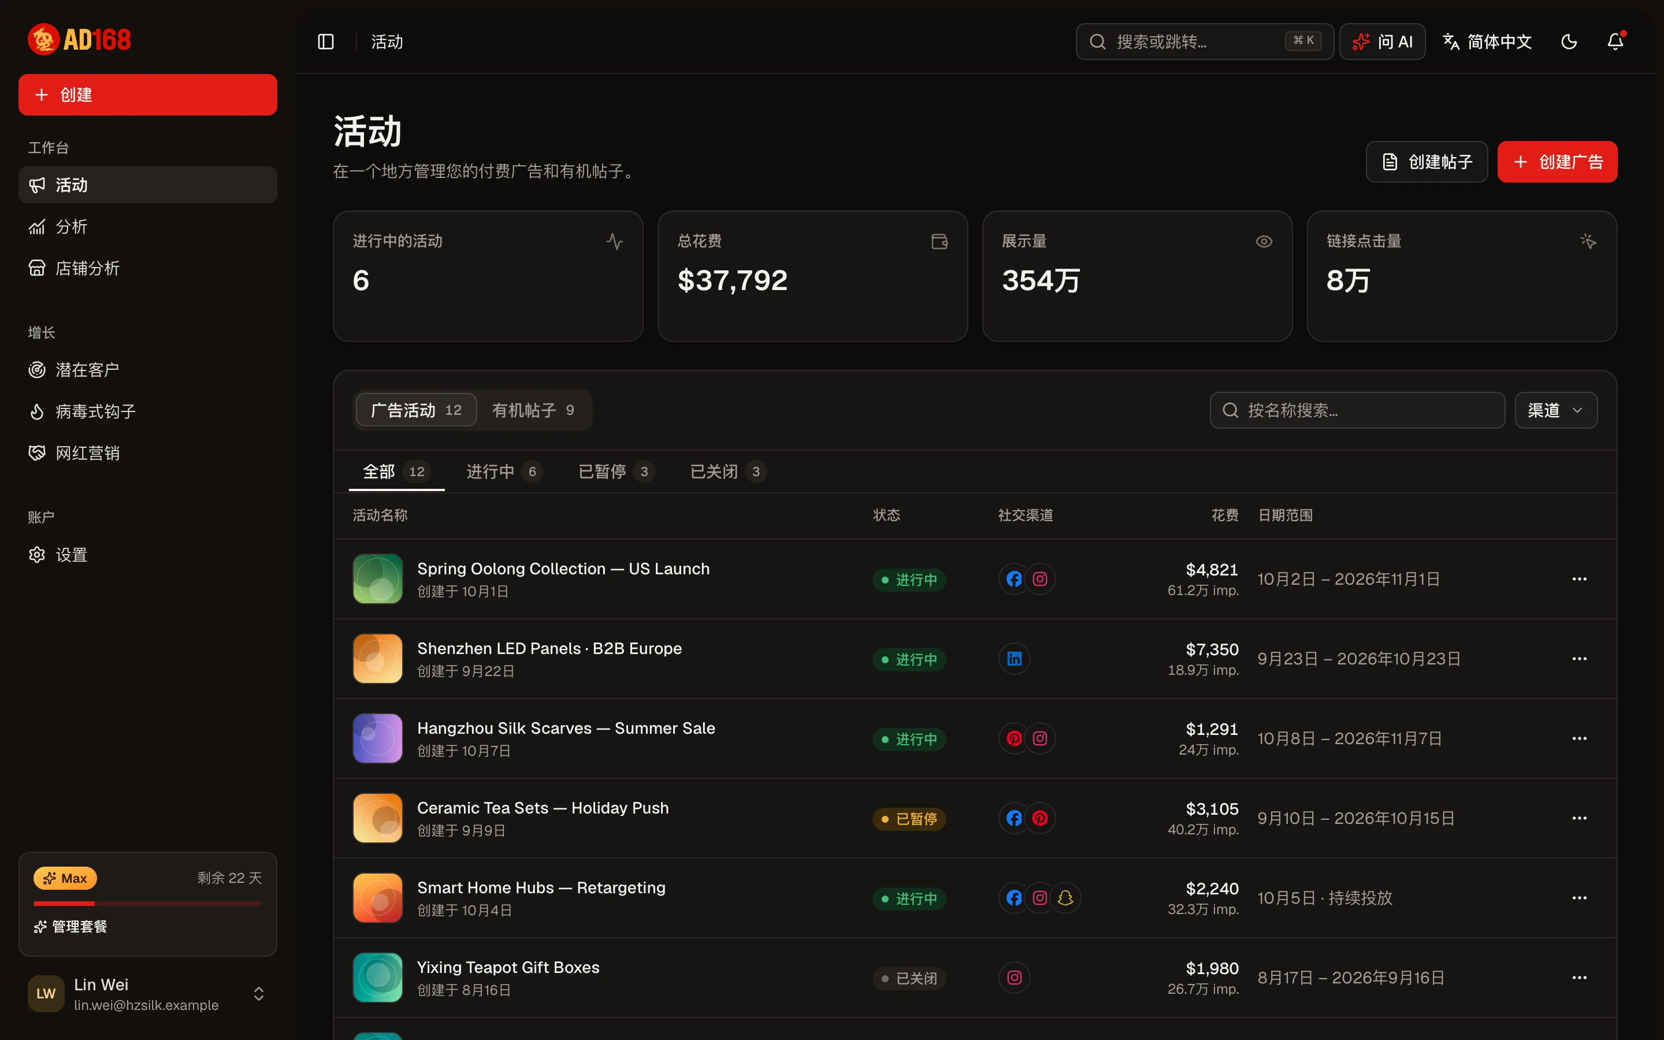Viewport: 1664px width, 1040px height.
Task: Open 分析 in the sidebar
Action: click(148, 226)
